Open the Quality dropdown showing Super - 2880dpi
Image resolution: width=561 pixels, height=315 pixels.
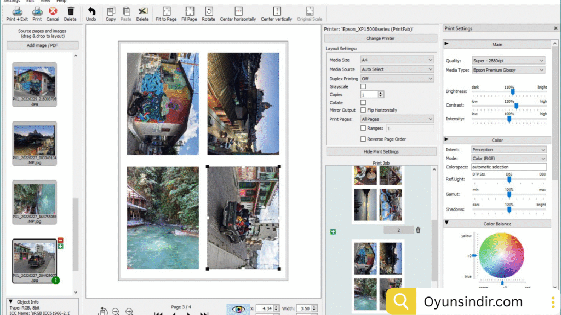pyautogui.click(x=508, y=61)
